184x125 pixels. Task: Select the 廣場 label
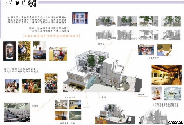click(x=103, y=97)
